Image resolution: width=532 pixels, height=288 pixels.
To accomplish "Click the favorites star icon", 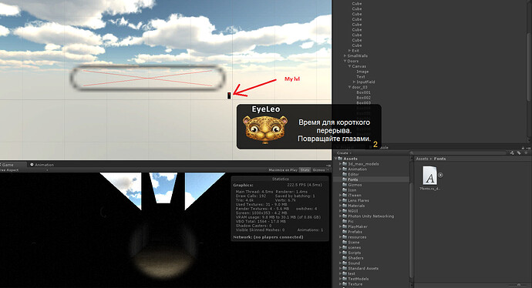I will click(526, 153).
